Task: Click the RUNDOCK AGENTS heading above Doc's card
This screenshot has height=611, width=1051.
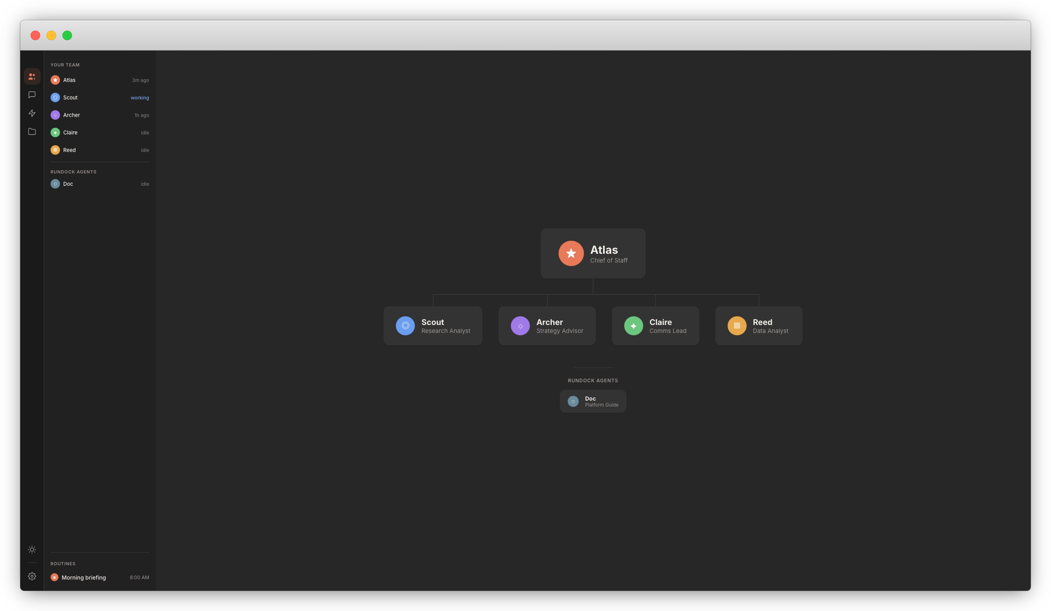Action: point(593,380)
